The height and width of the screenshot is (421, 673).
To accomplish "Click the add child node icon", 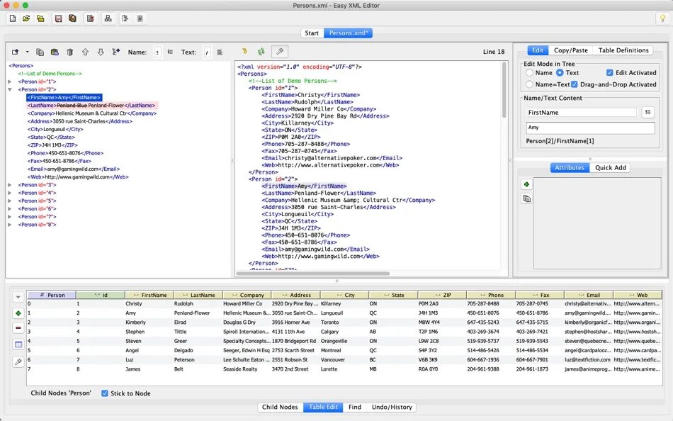I will pyautogui.click(x=116, y=52).
